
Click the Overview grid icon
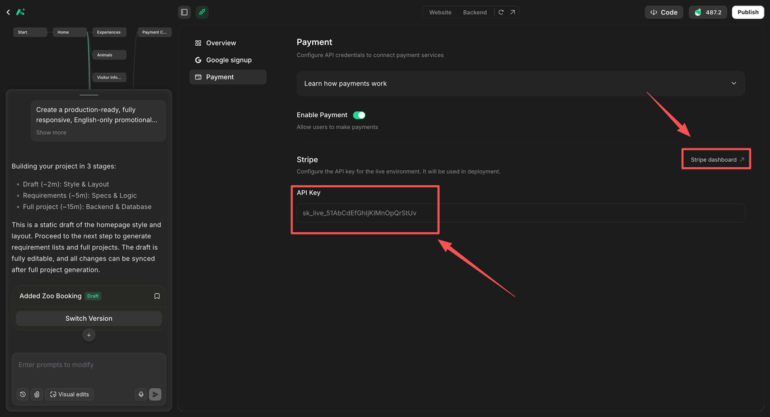click(x=198, y=43)
